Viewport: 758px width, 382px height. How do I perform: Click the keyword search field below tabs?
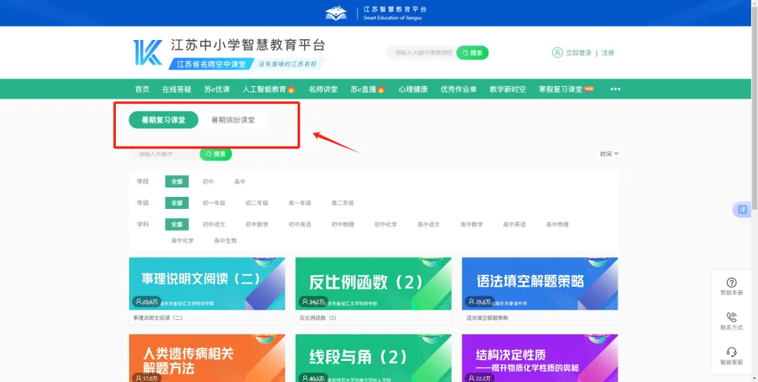coord(166,154)
